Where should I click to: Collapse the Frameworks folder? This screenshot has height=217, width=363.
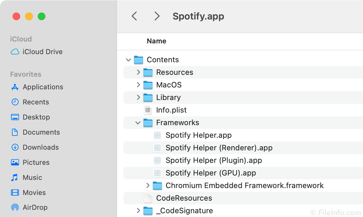pos(138,123)
